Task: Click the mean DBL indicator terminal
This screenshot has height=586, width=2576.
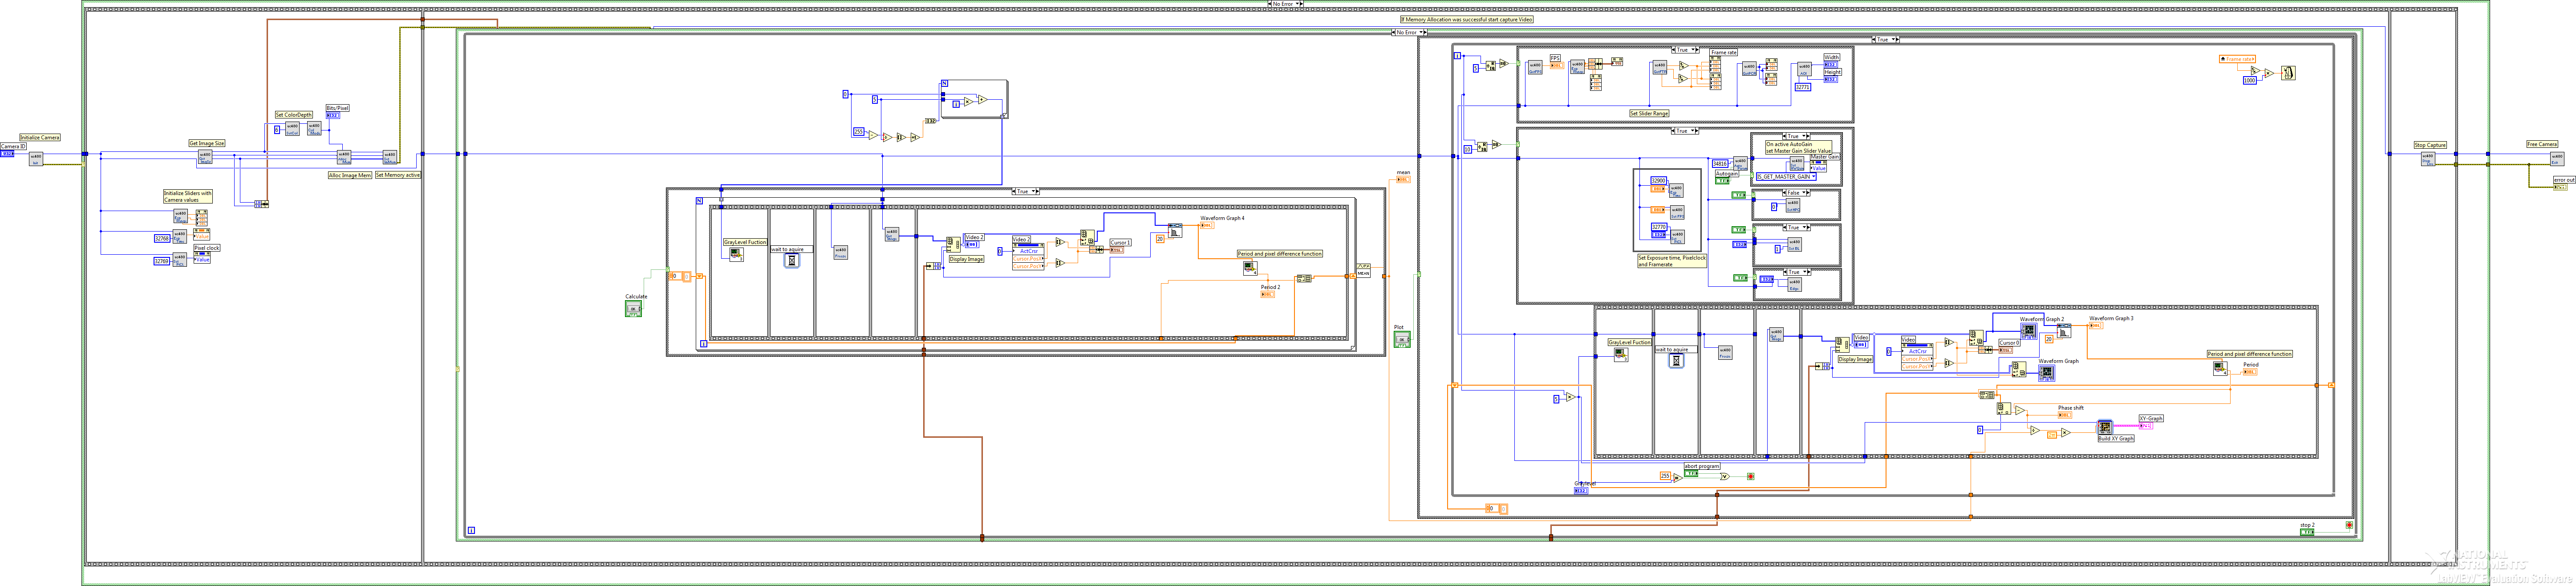Action: click(x=1403, y=179)
